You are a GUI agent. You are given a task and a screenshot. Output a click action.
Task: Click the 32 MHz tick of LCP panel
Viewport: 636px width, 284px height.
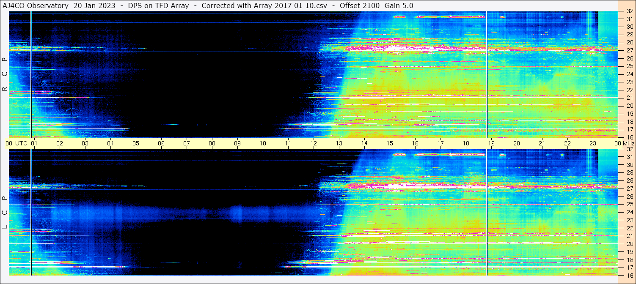coord(629,149)
